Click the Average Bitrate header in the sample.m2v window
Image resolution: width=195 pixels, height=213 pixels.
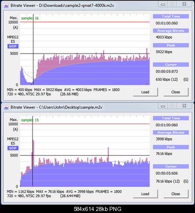click(171, 132)
